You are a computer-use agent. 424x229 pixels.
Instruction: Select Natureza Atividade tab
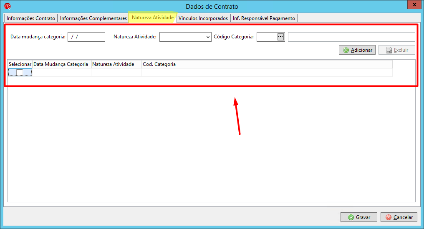point(153,18)
